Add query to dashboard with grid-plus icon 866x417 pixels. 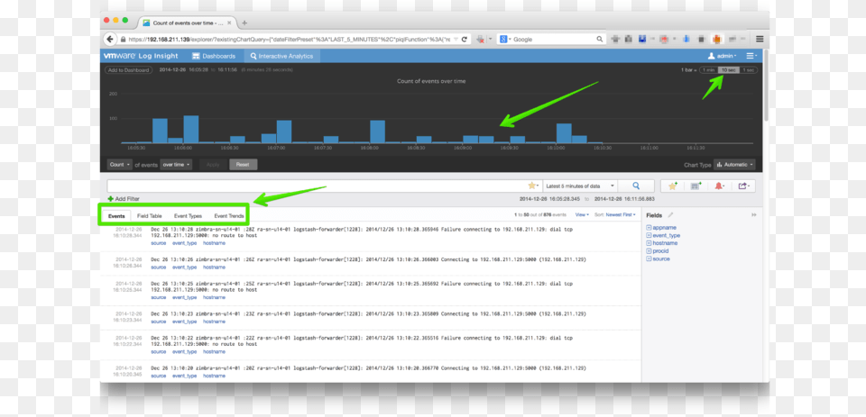tap(696, 186)
